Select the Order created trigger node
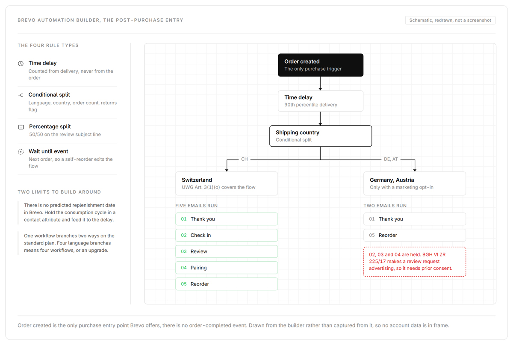The height and width of the screenshot is (345, 513). [321, 65]
